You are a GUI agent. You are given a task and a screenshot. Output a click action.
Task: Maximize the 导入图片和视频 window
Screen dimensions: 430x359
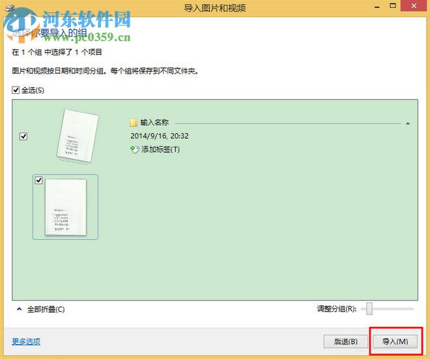point(393,5)
